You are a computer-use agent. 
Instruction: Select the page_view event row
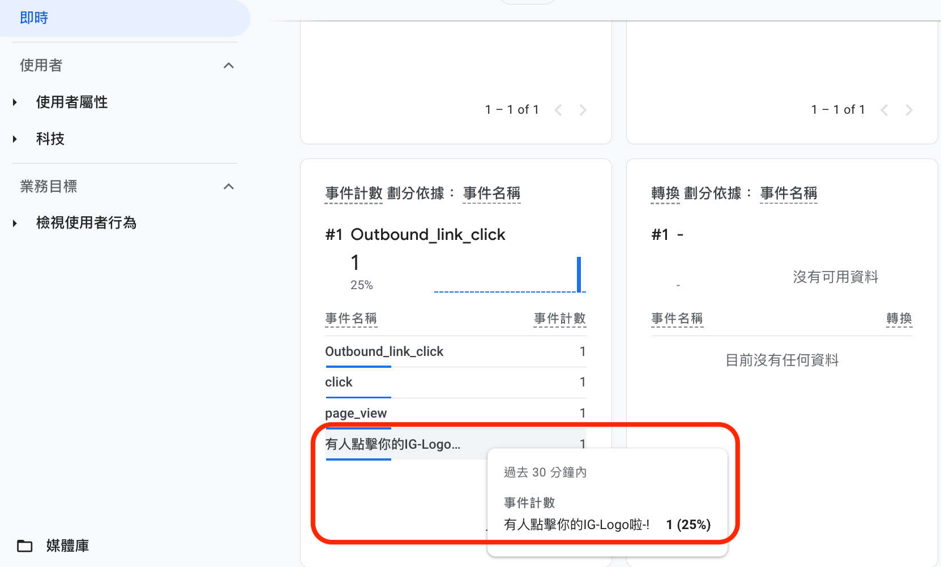click(456, 413)
